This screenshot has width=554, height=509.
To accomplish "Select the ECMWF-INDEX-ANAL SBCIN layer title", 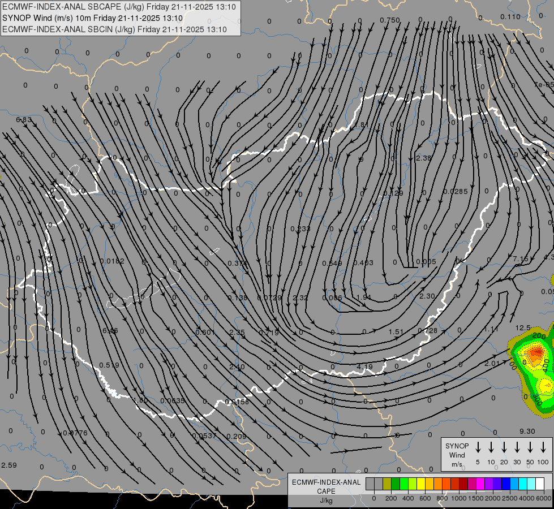I will (114, 29).
